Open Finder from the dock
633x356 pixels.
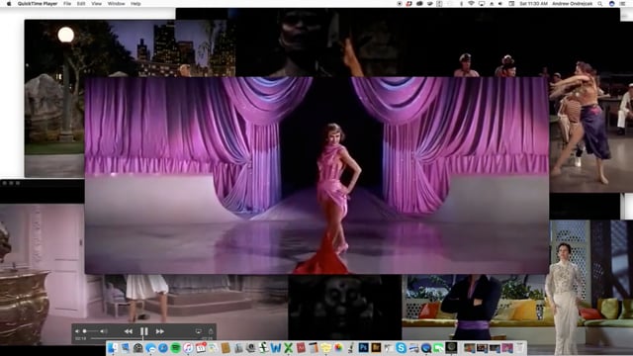113,347
